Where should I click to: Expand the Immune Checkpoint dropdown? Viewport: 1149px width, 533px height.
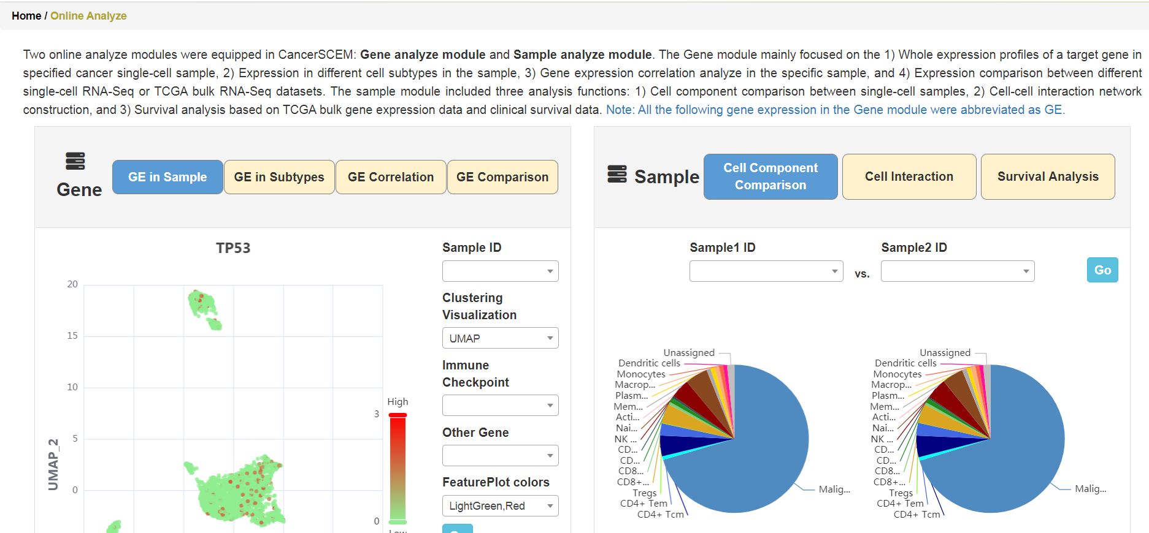click(501, 406)
